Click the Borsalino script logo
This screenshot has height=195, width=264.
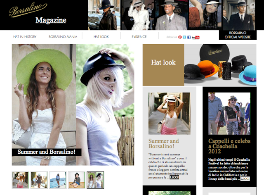pyautogui.click(x=28, y=9)
